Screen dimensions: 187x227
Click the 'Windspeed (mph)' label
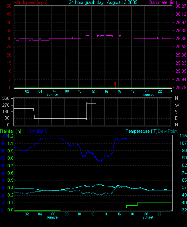(31, 2)
